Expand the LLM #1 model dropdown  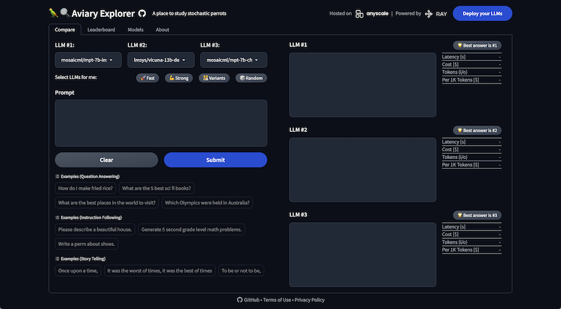[88, 60]
